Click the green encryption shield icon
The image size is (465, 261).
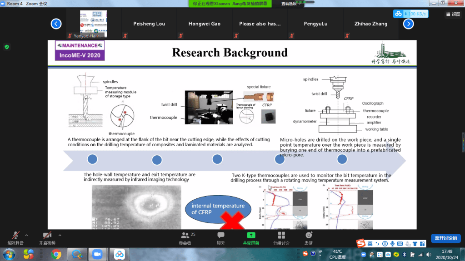(7, 47)
